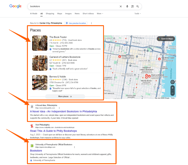Screen dimensions: 188x165
Task: Open Garland of Letters Bookstore listing
Action: (65, 57)
